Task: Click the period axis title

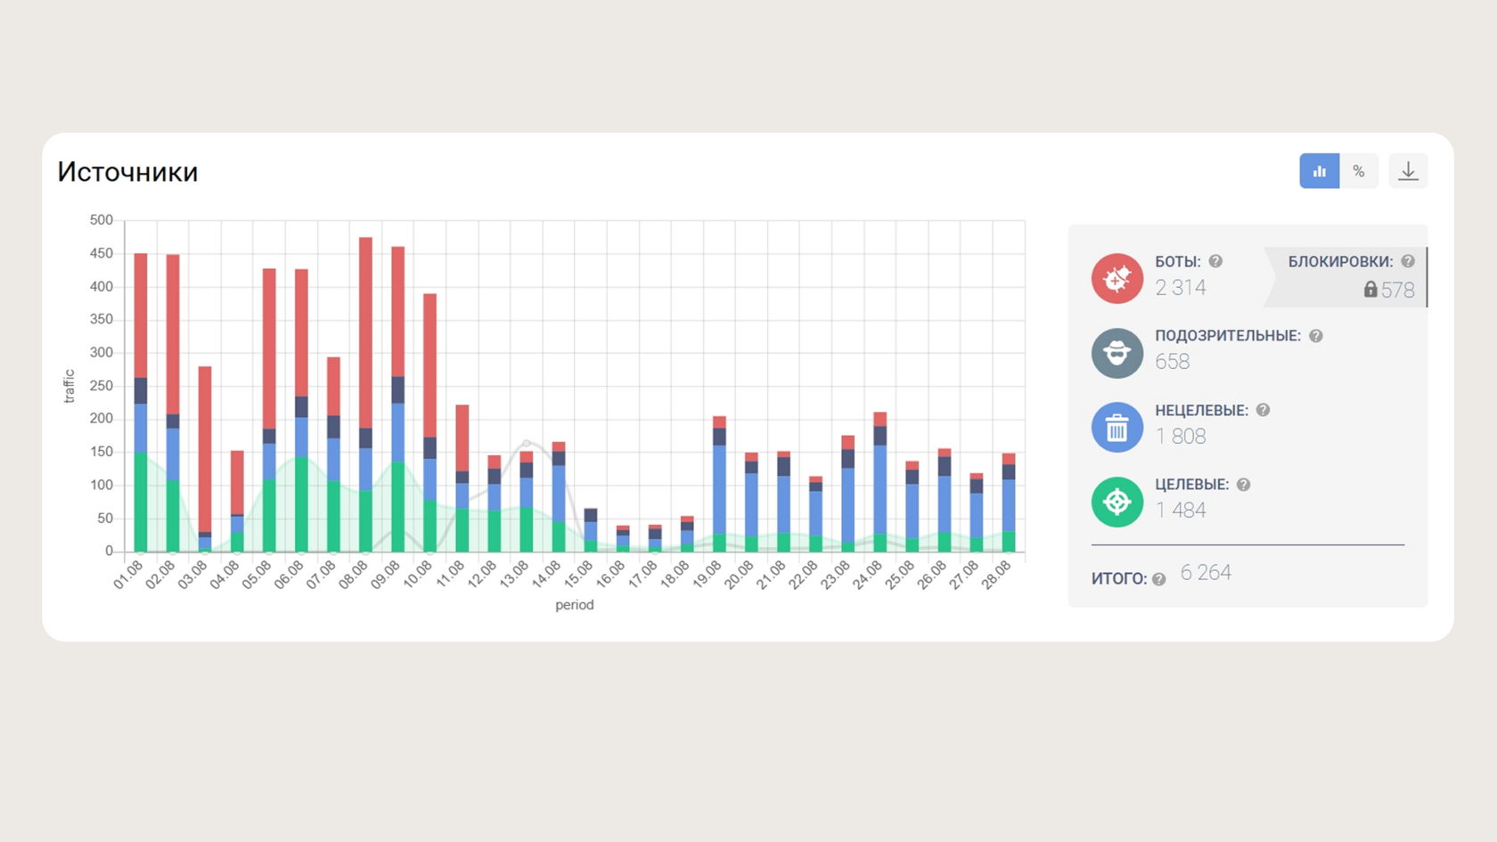Action: pos(574,605)
